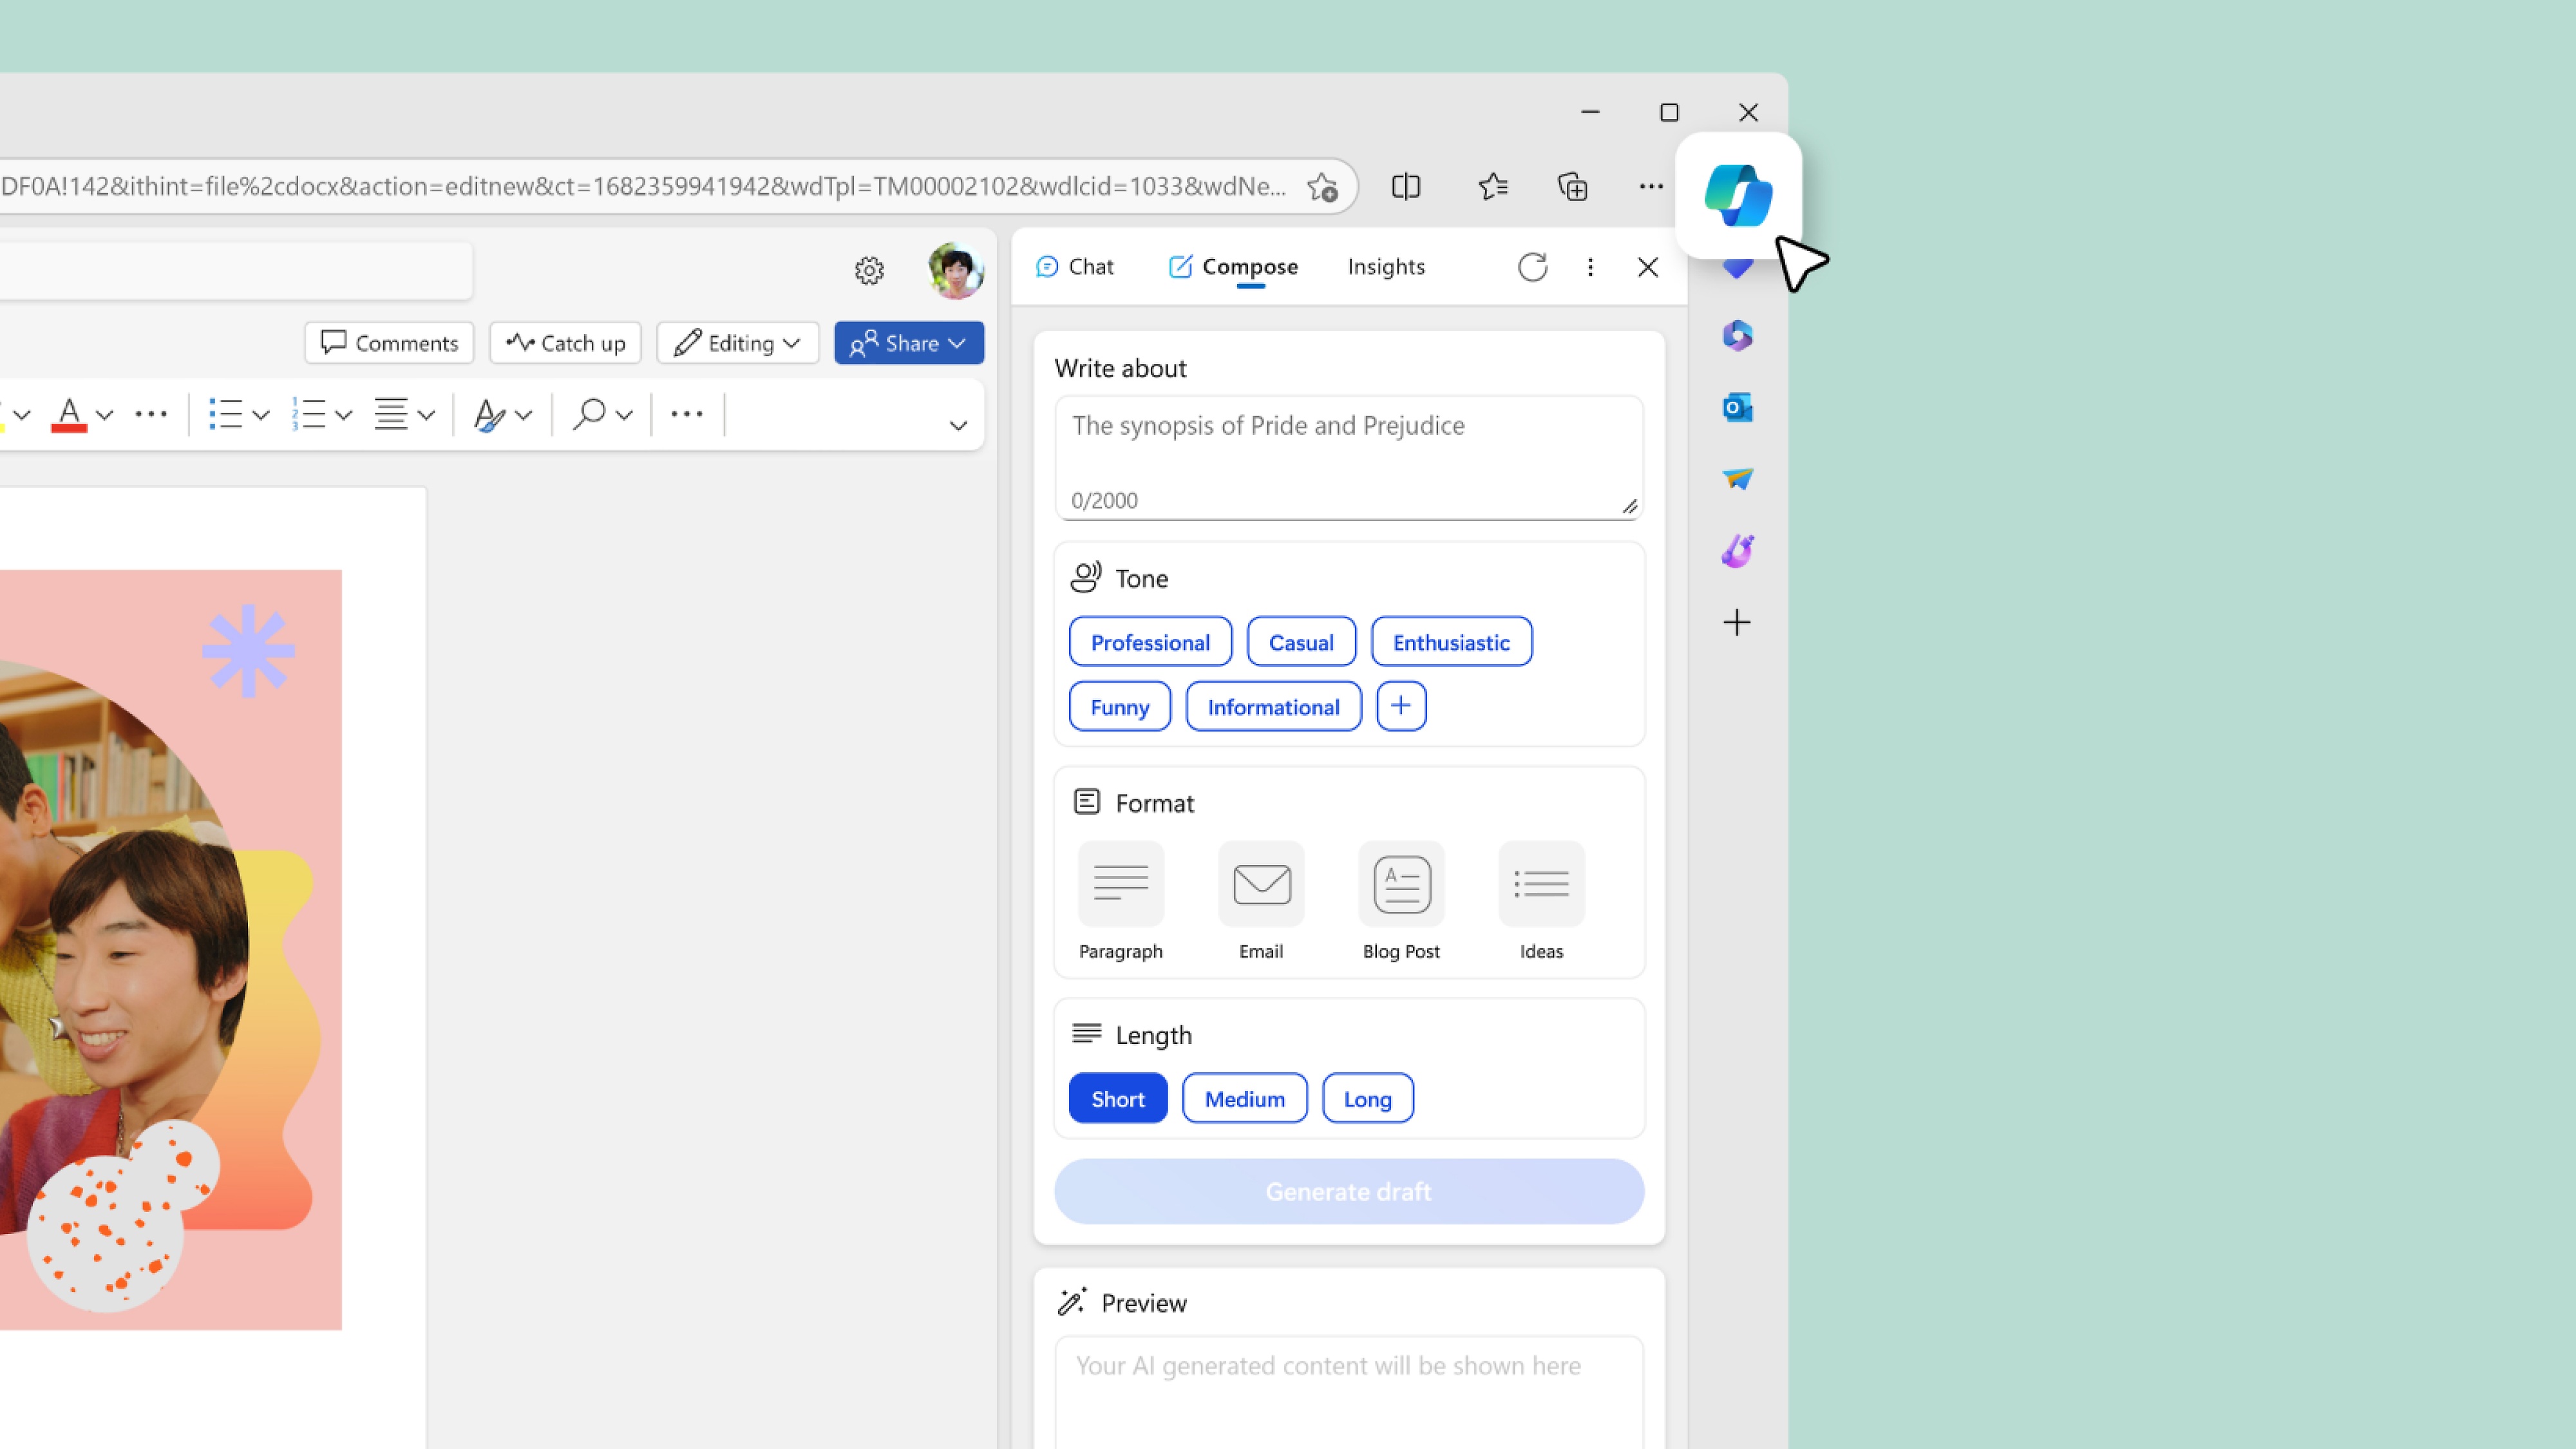Viewport: 2576px width, 1449px height.
Task: Select the Direct Messages send icon
Action: (x=1736, y=478)
